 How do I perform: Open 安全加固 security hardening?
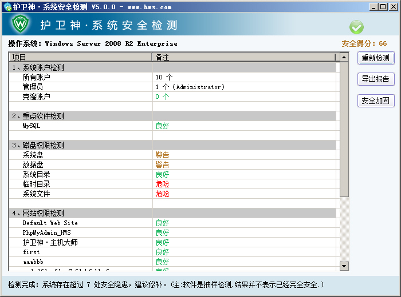(376, 101)
